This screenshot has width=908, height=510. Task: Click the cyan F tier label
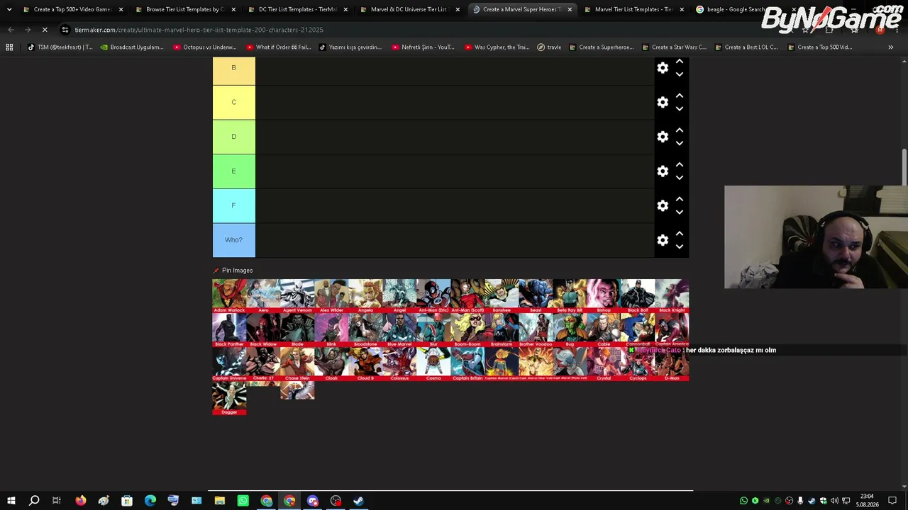click(234, 205)
